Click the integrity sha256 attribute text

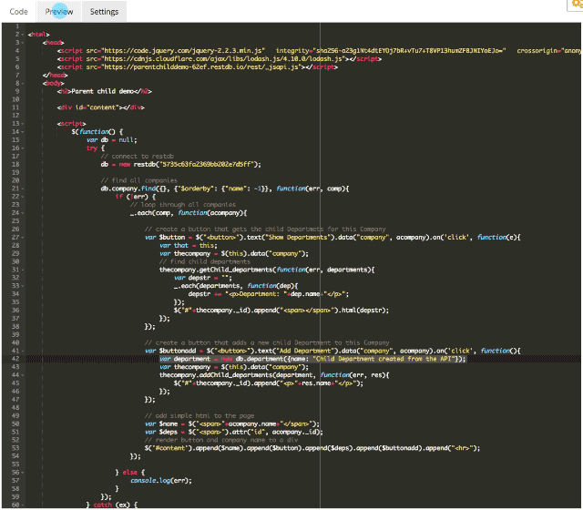tap(391, 51)
